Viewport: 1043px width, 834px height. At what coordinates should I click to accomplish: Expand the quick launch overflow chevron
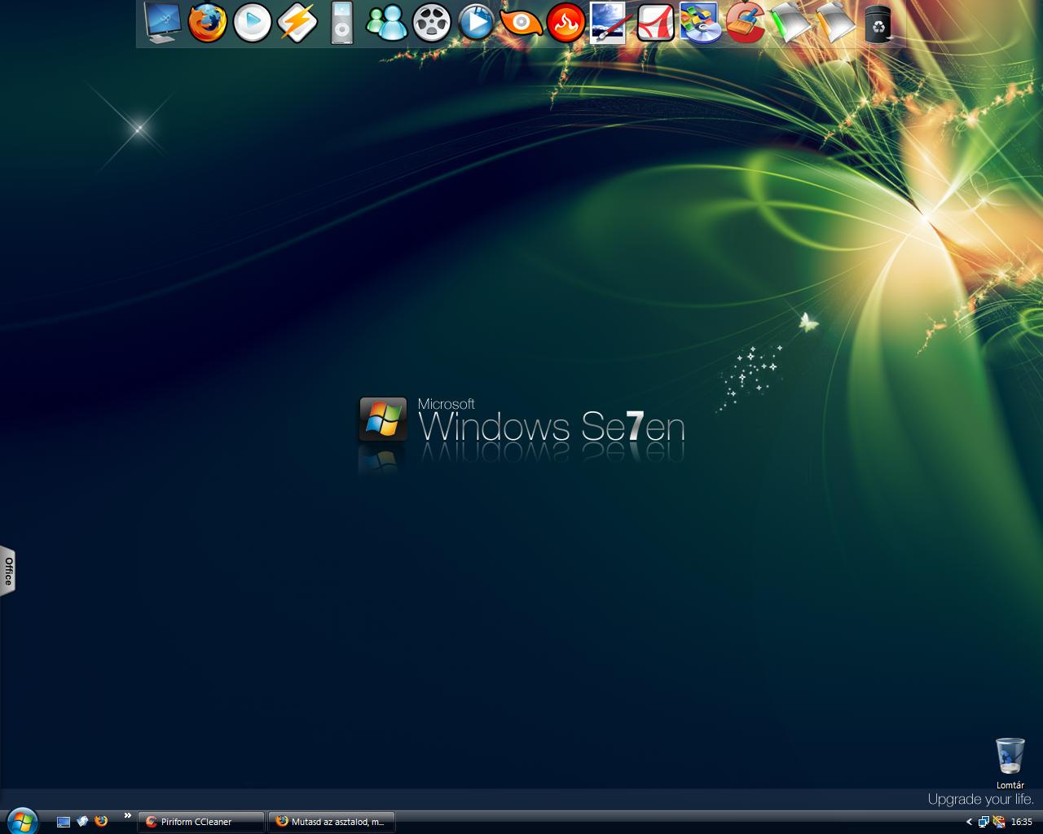(128, 815)
